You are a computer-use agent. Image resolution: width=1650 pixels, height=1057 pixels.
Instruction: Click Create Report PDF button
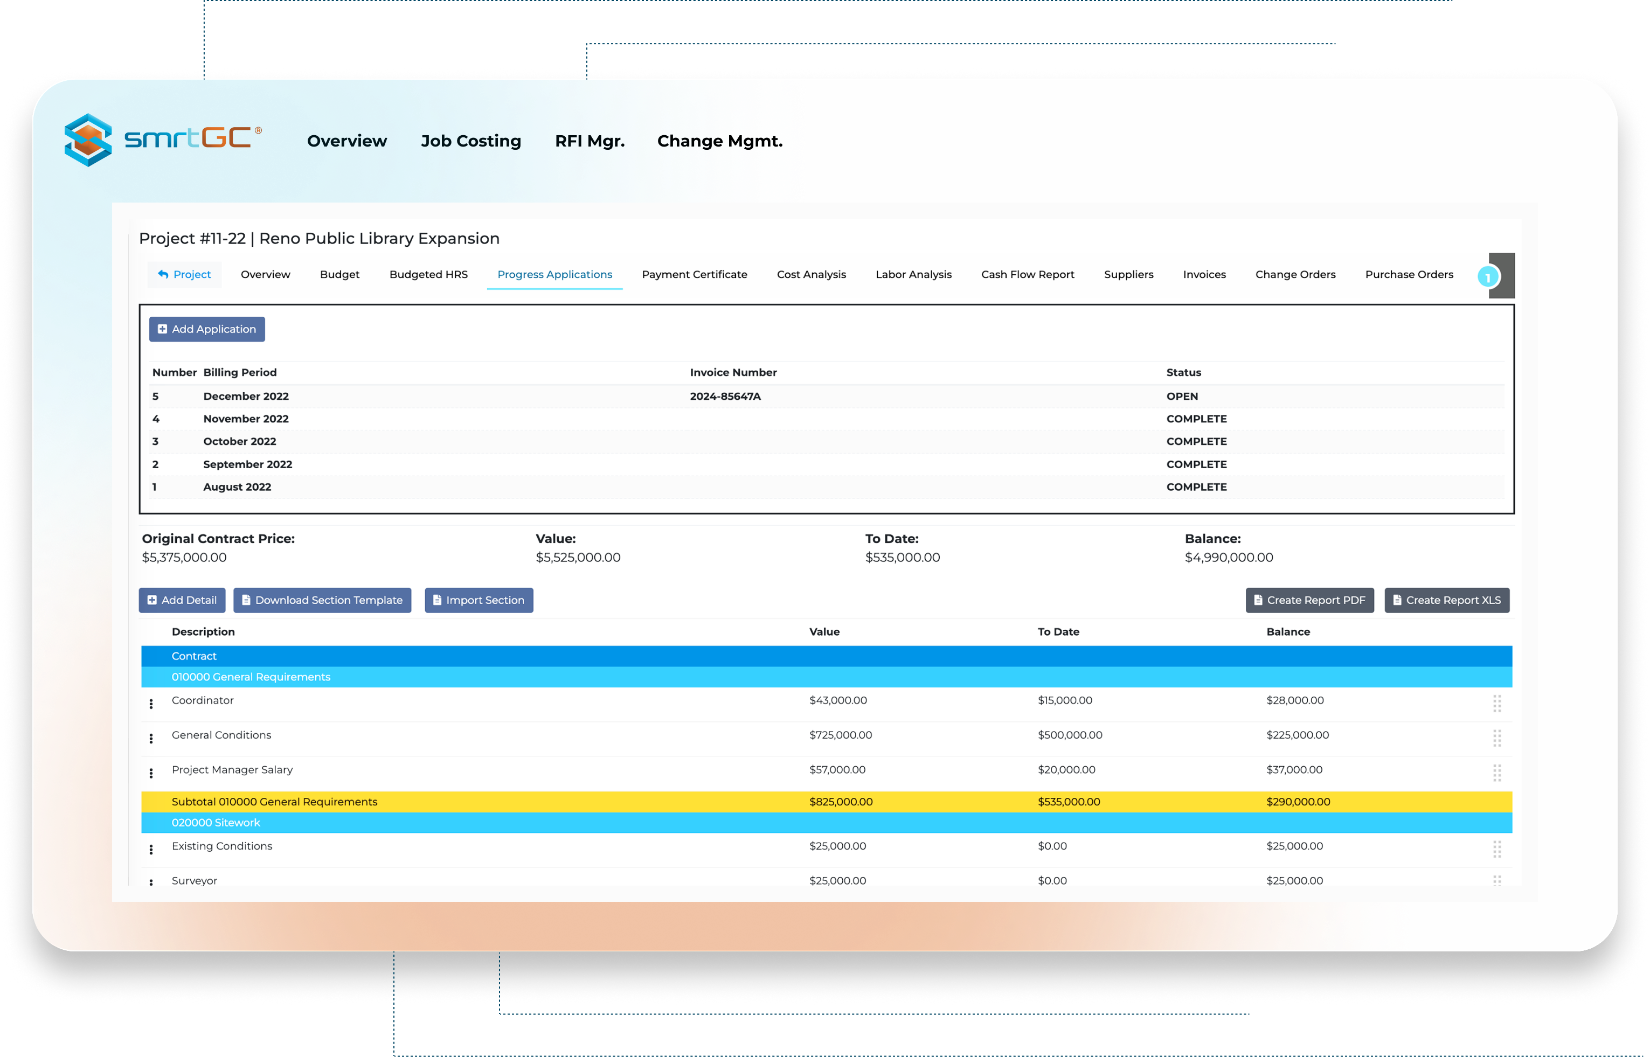(x=1309, y=600)
